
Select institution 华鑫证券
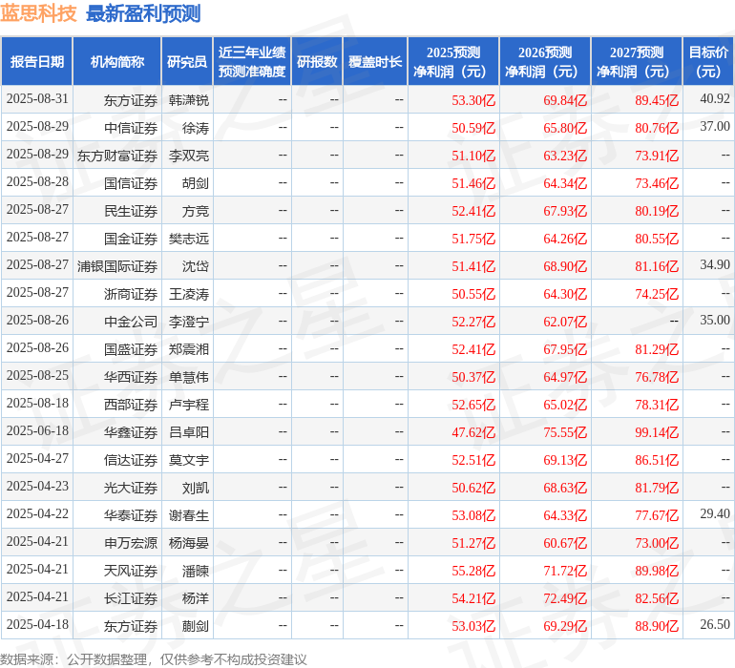pyautogui.click(x=131, y=432)
